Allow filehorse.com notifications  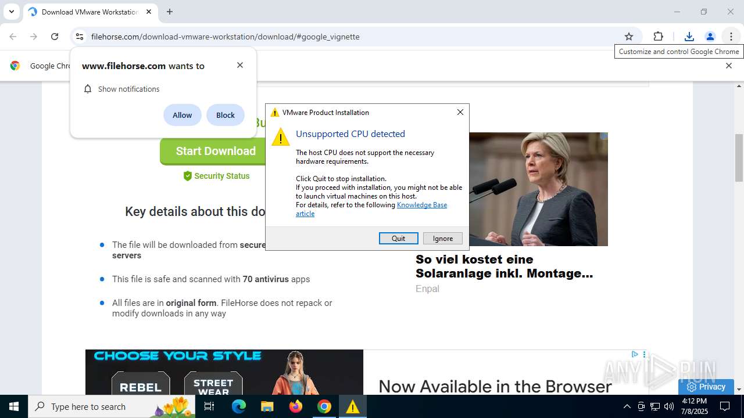tap(182, 115)
